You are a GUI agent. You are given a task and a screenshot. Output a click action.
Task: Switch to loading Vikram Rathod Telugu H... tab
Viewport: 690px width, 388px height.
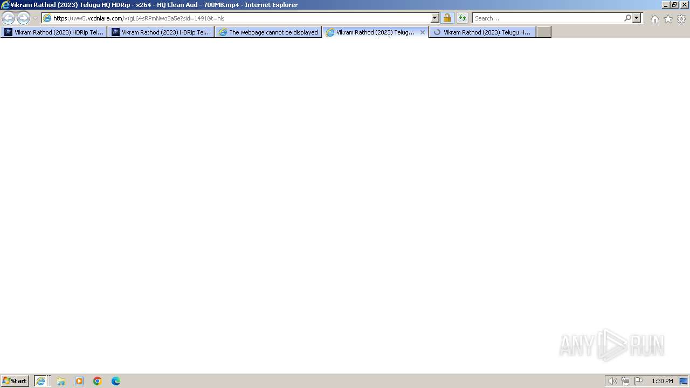483,32
